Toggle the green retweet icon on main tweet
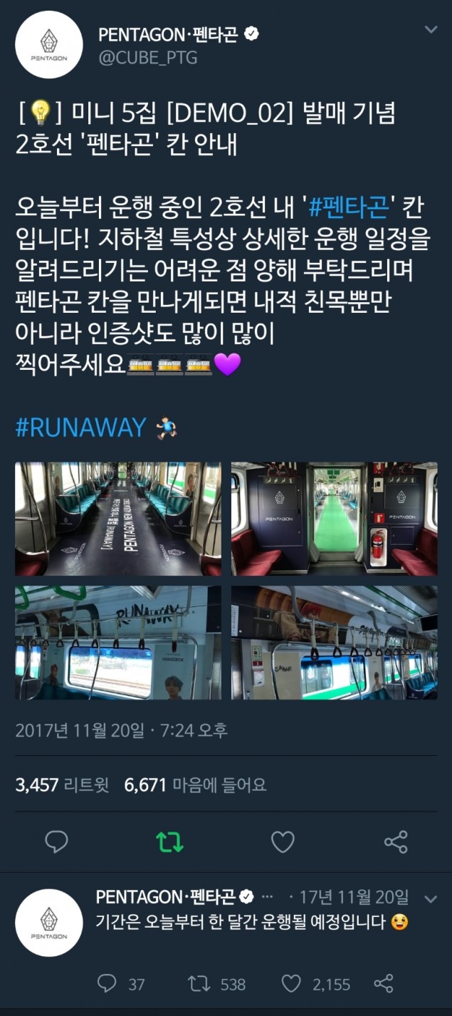The image size is (452, 1016). 169,841
